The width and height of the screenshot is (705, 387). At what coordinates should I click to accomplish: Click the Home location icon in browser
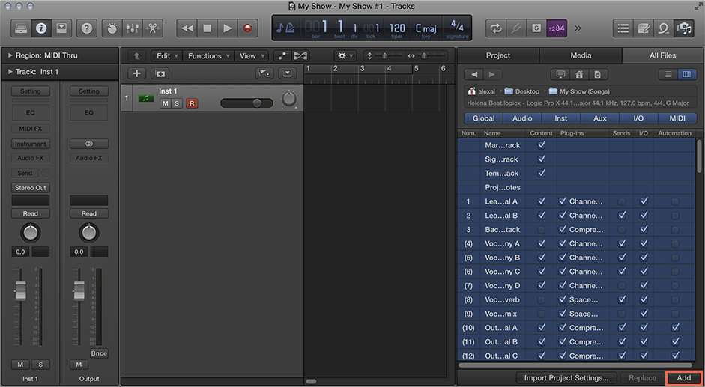(x=579, y=74)
